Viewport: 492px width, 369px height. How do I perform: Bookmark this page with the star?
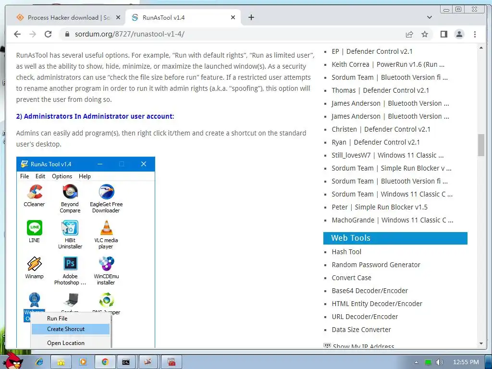coord(425,34)
